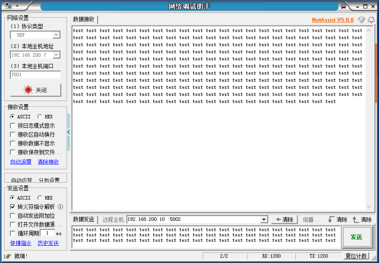The height and width of the screenshot is (263, 379).
Task: Clear send box with down-arrow 清除
Action: click(x=338, y=220)
